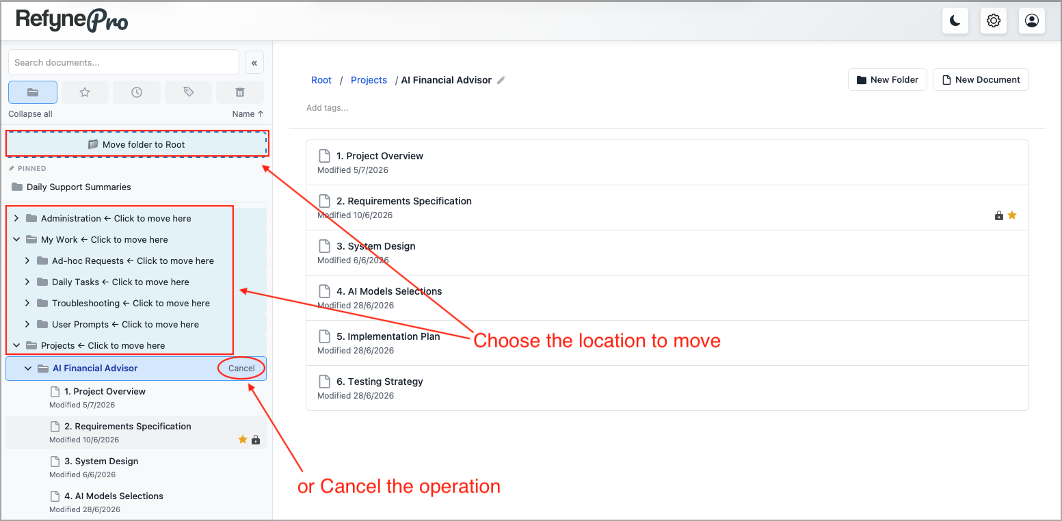Switch to the trash tab
The image size is (1062, 521).
[x=240, y=92]
